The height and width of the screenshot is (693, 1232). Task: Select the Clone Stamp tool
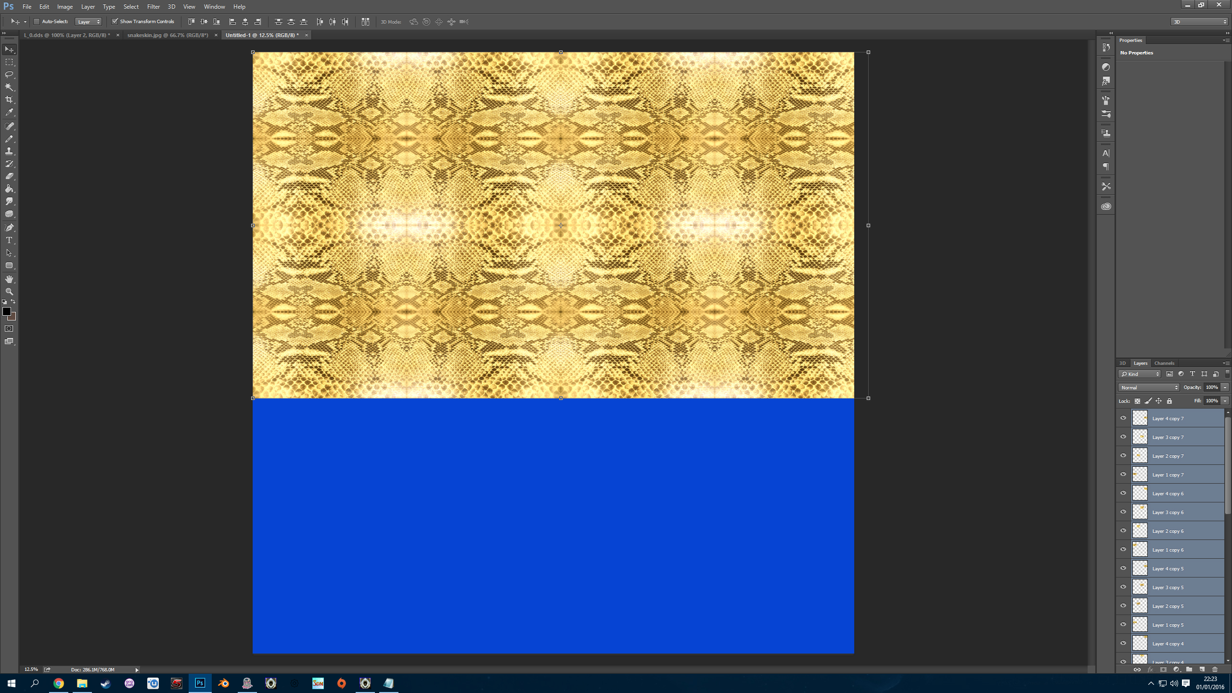tap(9, 151)
